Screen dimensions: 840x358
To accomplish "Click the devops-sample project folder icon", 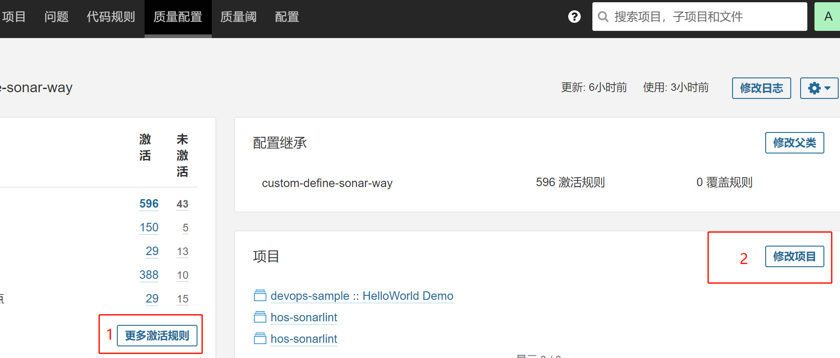I will pos(260,296).
